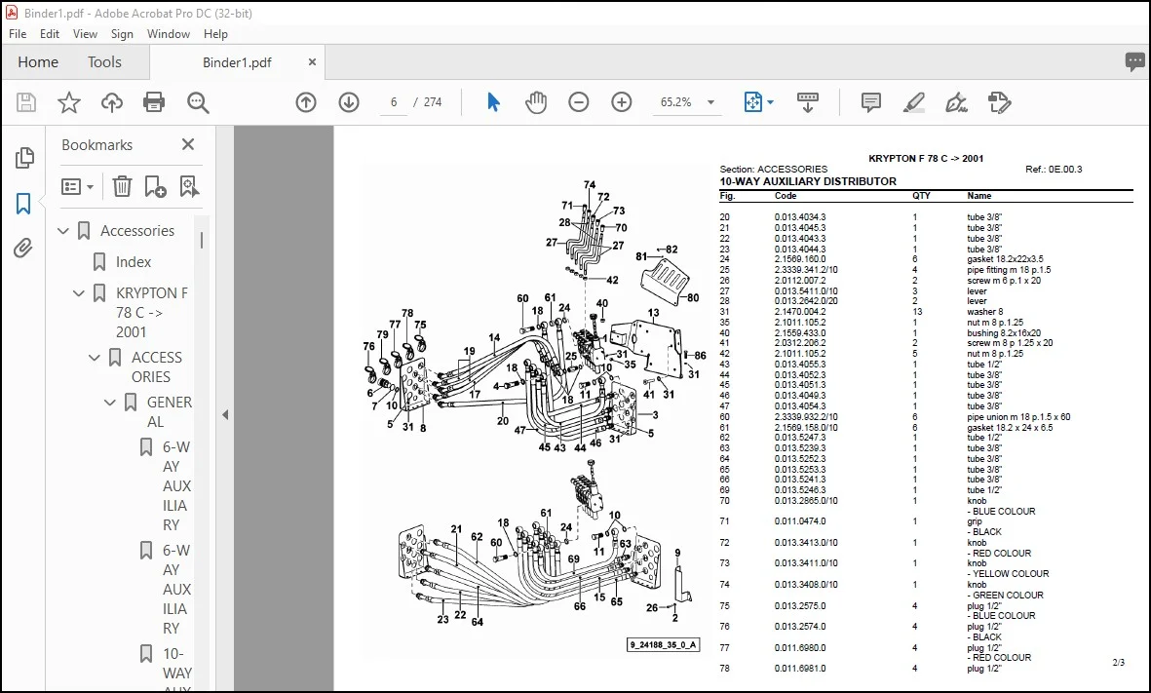This screenshot has width=1151, height=693.
Task: Open the Edit menu
Action: [49, 34]
